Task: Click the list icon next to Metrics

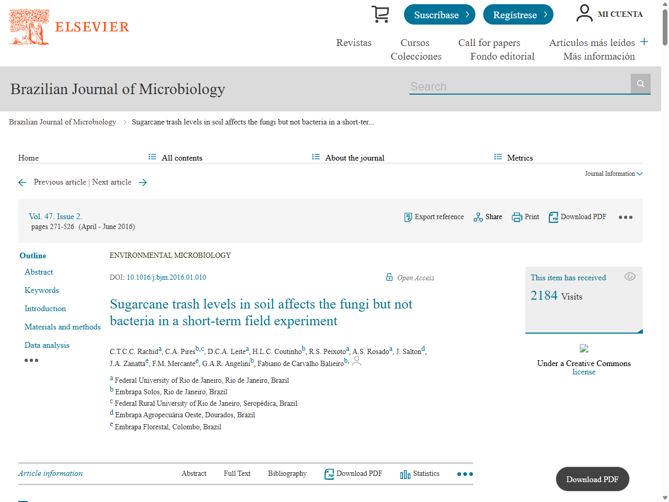Action: pos(498,157)
